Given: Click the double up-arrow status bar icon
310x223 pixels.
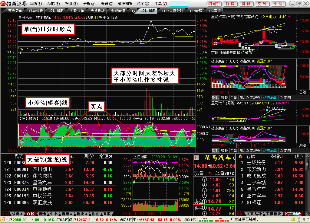Looking at the screenshot, I should click(x=304, y=219).
